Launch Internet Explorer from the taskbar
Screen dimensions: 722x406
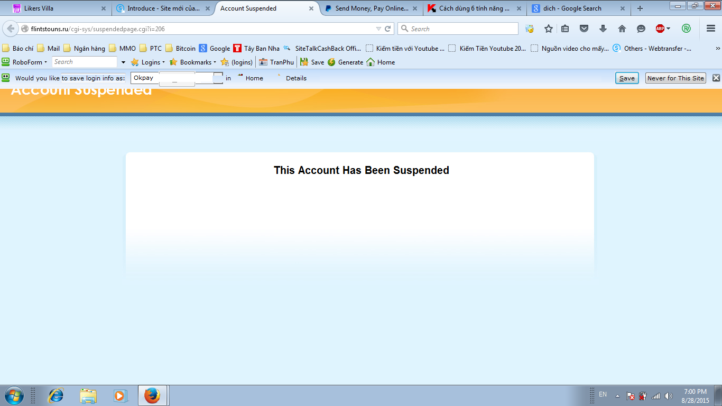pos(55,395)
